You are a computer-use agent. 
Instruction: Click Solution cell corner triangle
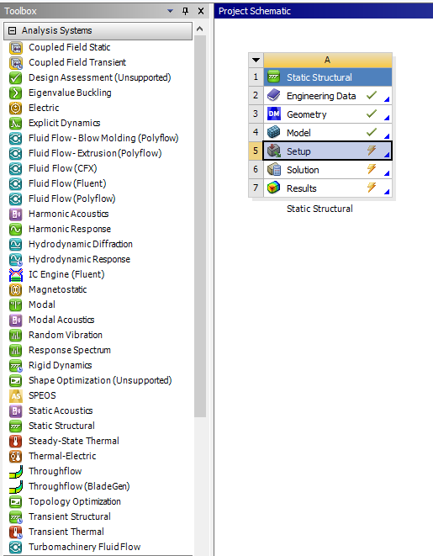pos(387,173)
